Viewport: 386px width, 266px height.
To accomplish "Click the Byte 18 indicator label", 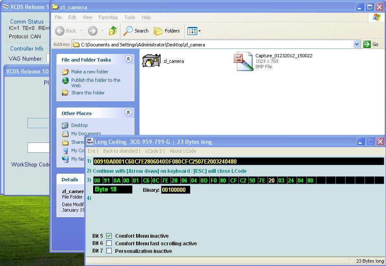I will 113,189.
